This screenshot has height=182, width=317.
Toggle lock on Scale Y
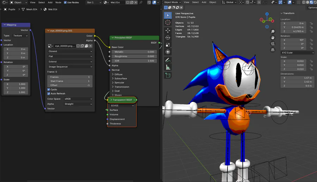click(x=311, y=65)
